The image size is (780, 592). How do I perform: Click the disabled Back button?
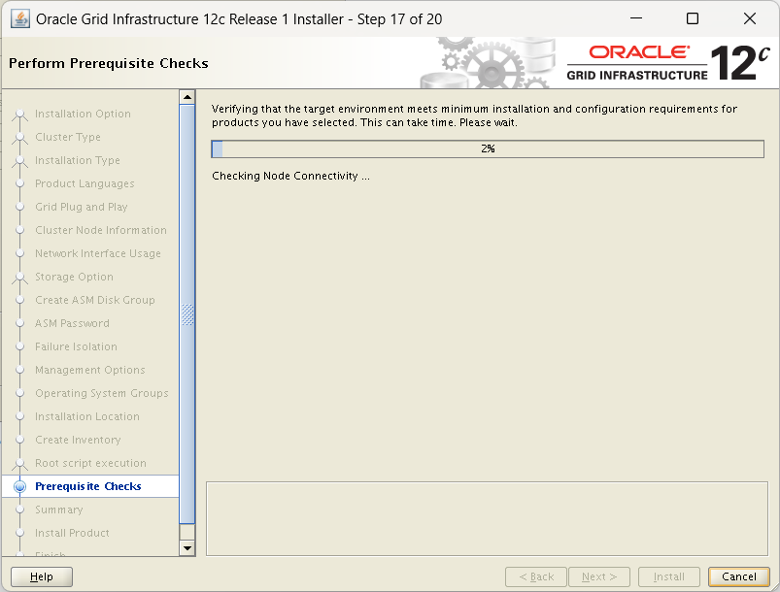[x=536, y=576]
